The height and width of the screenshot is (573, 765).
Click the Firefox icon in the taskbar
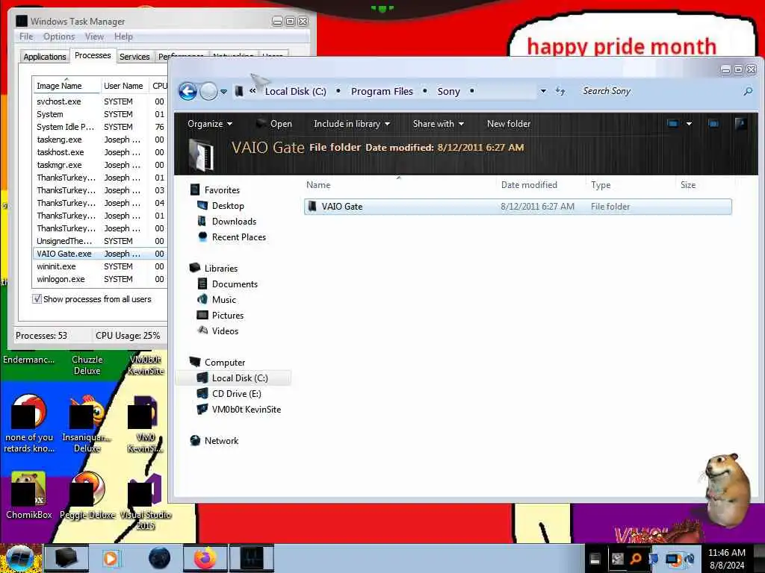coord(205,558)
